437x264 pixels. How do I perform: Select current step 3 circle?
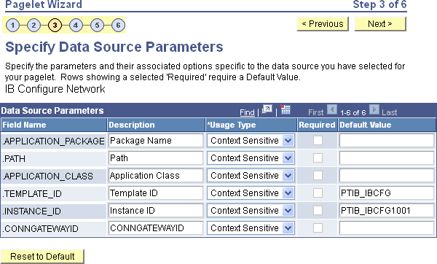click(x=55, y=26)
